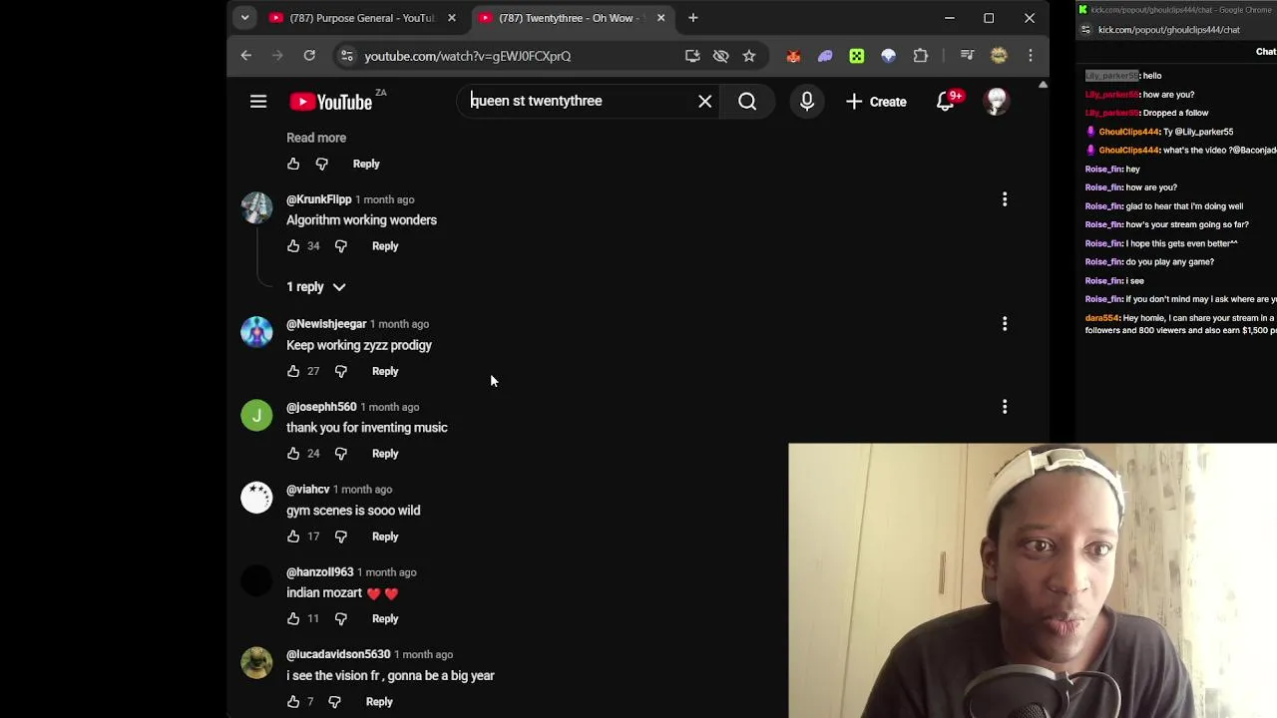Expand the 1 reply thread
The image size is (1277, 718).
[x=315, y=287]
